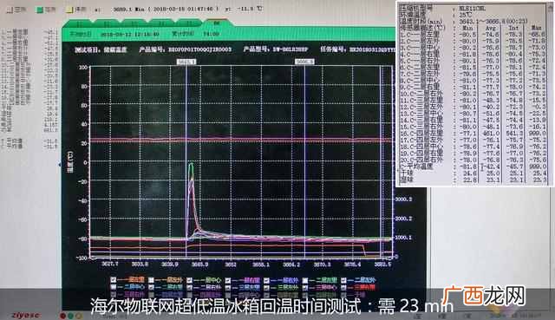This screenshot has width=555, height=320.
Task: Toggle the yellow square option in top toolbar
Action: click(x=69, y=10)
